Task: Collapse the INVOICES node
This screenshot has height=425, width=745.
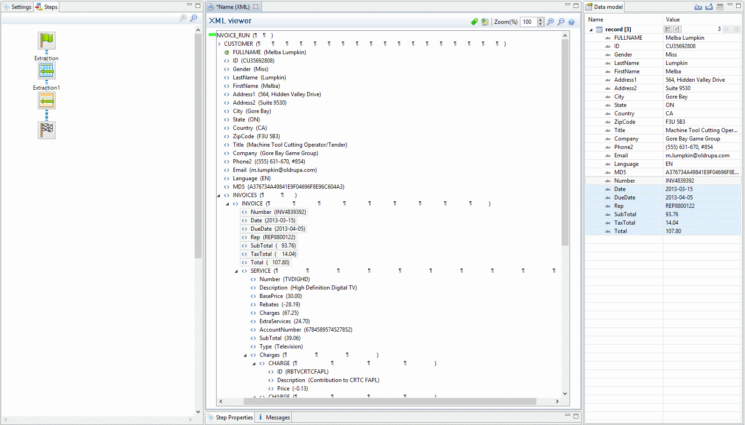Action: pyautogui.click(x=218, y=196)
